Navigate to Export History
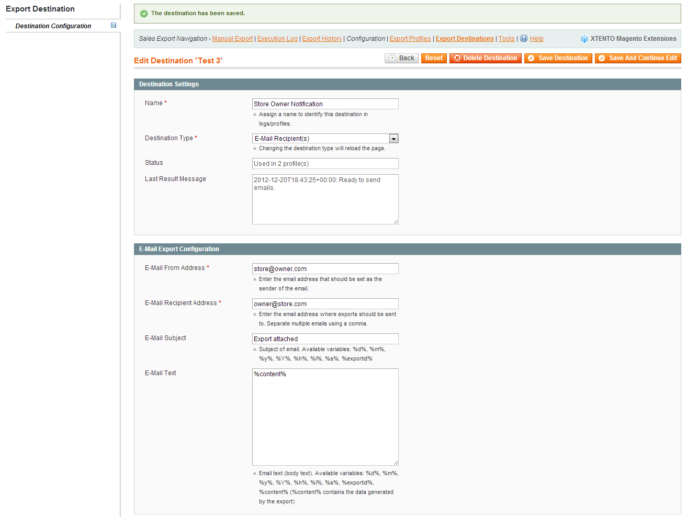 coord(322,39)
